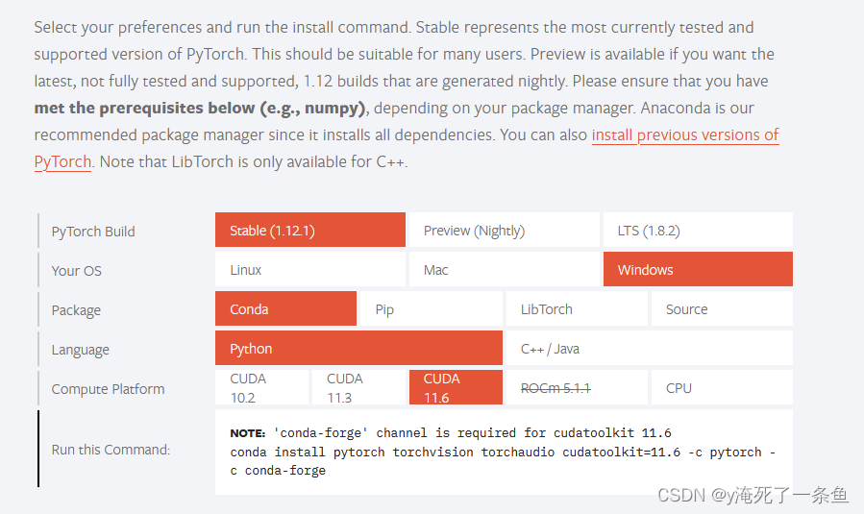Select CUDA 11.6 compute platform
864x514 pixels.
click(456, 388)
